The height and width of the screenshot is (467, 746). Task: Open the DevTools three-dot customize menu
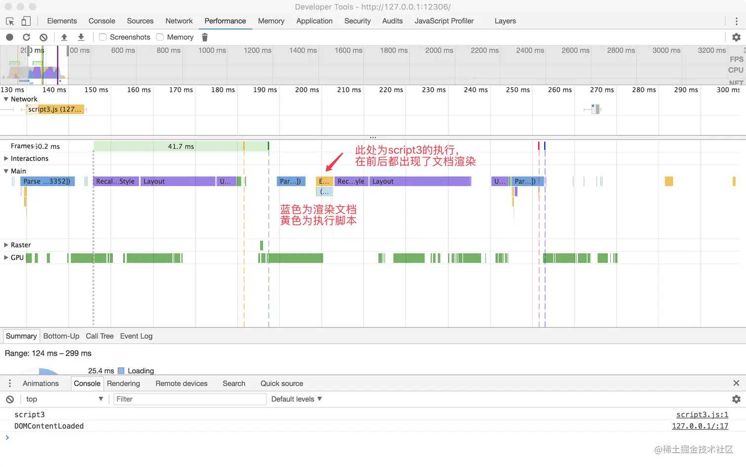[x=736, y=21]
